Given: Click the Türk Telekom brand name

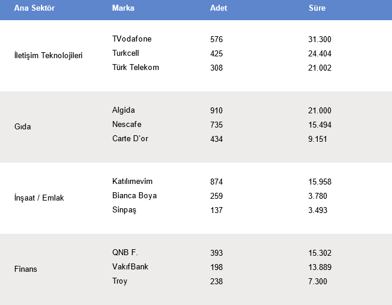Looking at the screenshot, I should 135,68.
